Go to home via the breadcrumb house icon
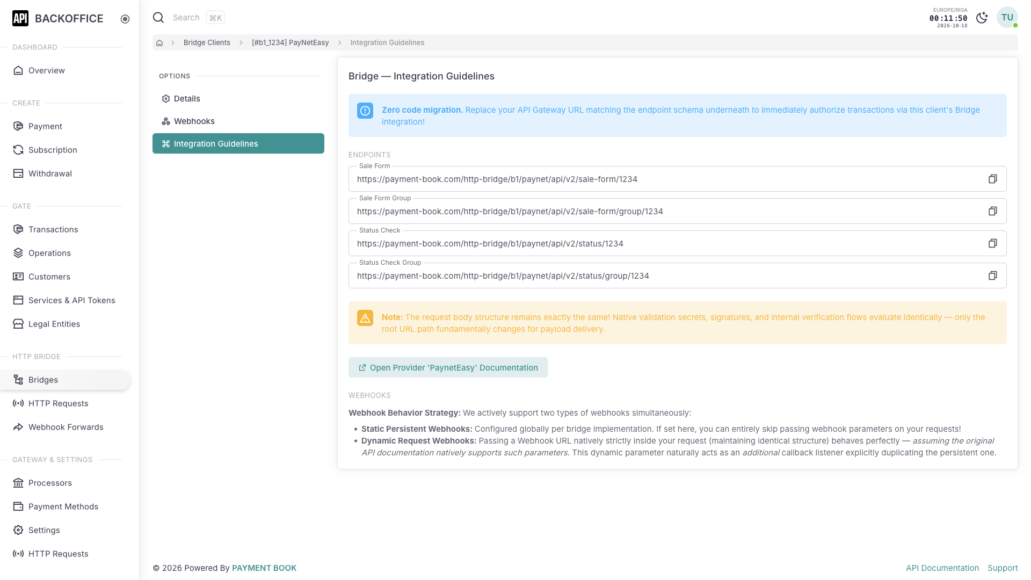 159,42
